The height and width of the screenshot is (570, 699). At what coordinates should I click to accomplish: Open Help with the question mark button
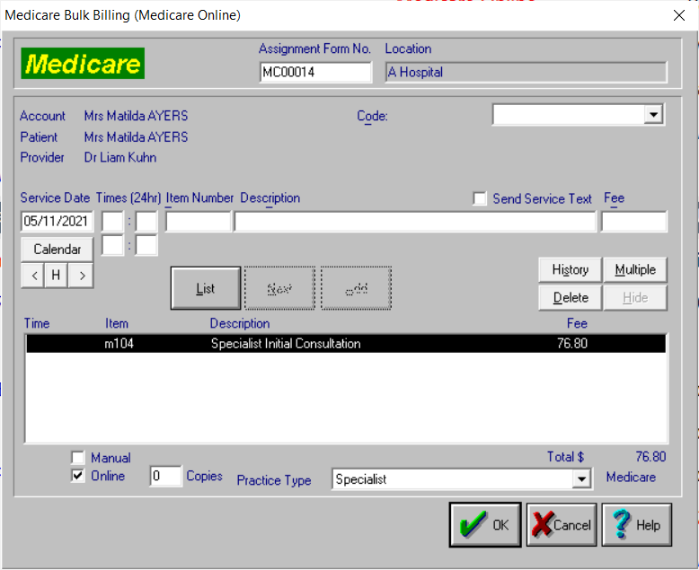(637, 524)
